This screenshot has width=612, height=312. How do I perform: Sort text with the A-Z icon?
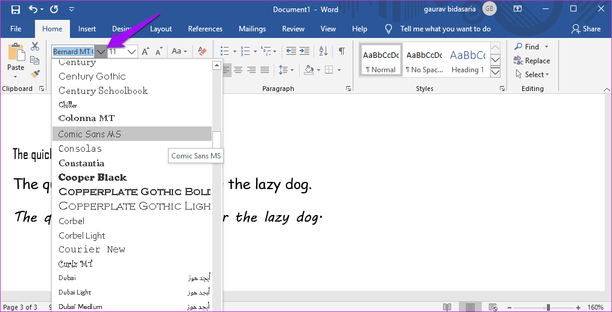coord(324,51)
